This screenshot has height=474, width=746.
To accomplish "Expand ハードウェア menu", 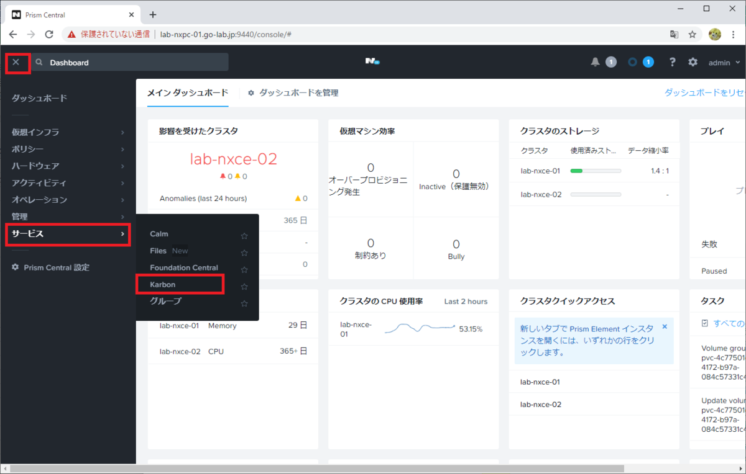I will click(x=68, y=166).
